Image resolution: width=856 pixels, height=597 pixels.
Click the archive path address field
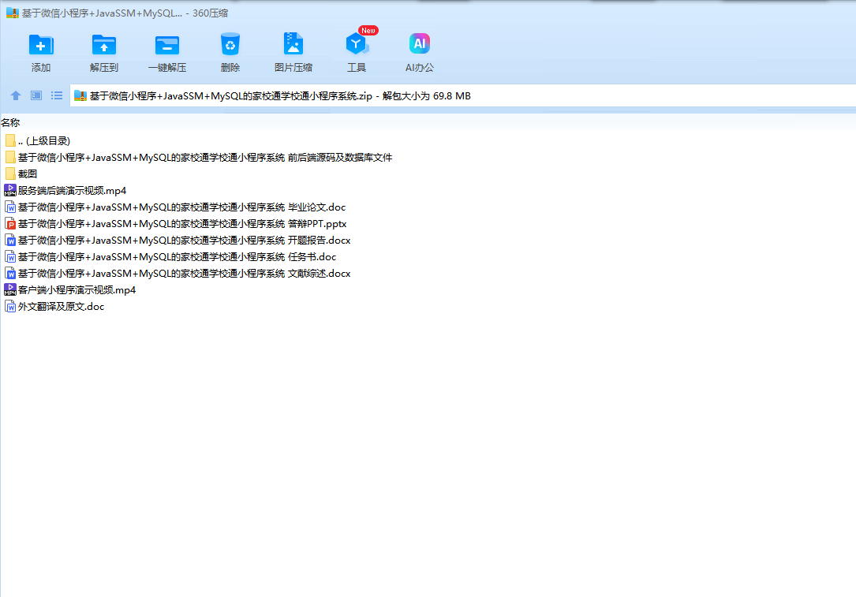(x=463, y=96)
